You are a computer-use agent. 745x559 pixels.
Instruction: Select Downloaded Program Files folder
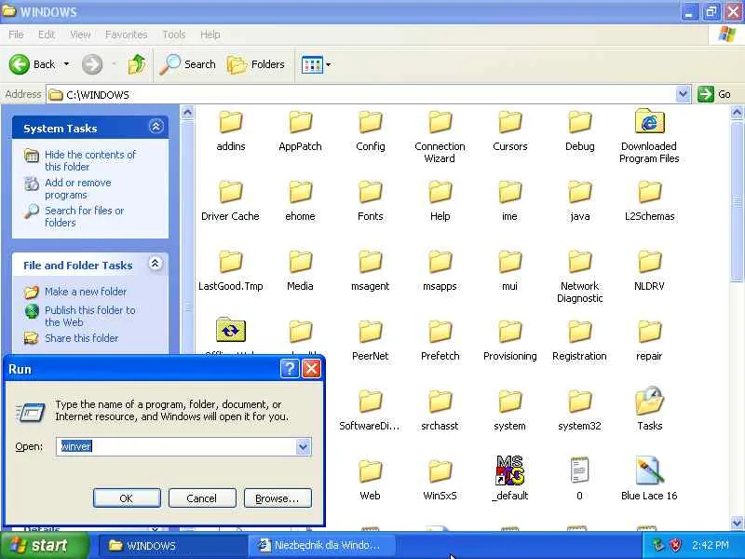pyautogui.click(x=649, y=137)
